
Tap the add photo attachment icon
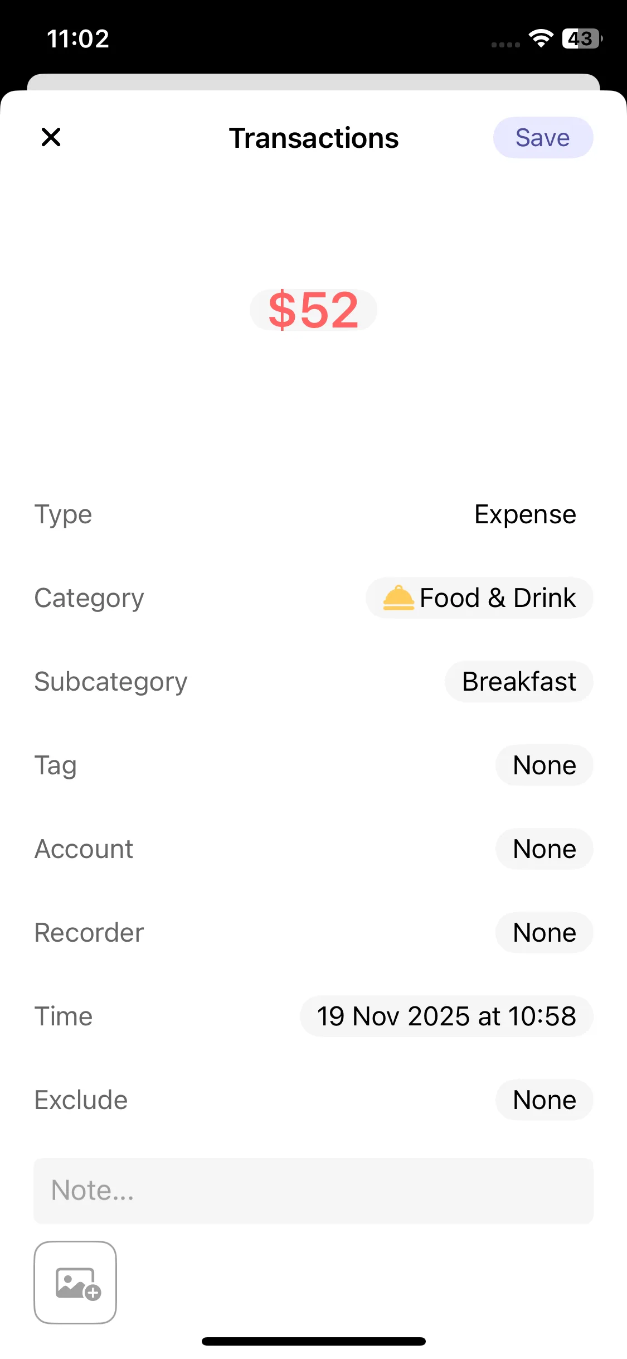tap(75, 1282)
